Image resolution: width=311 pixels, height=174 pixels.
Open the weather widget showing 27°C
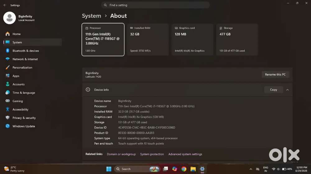(14, 169)
